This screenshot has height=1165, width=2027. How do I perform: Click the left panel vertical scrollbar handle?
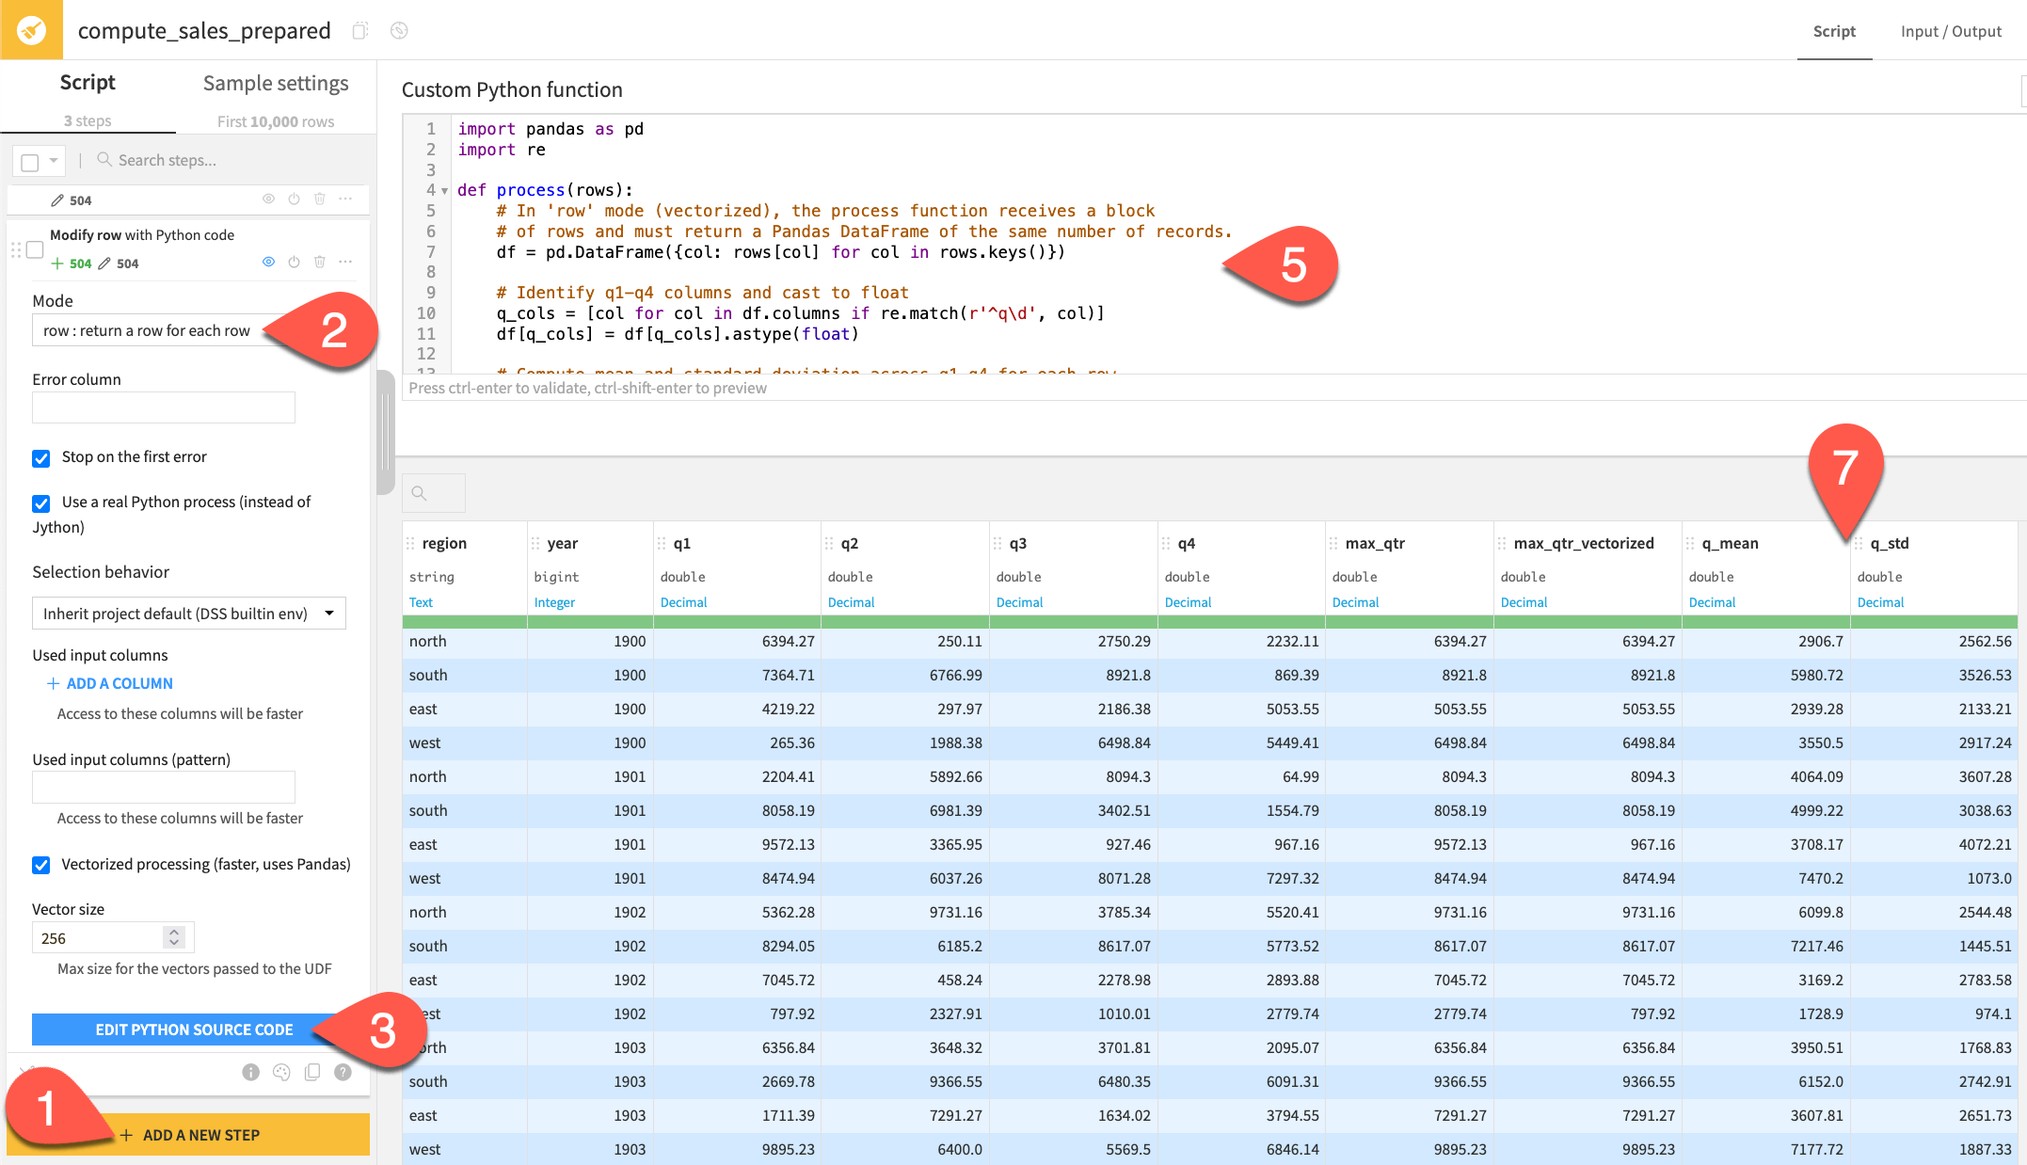coord(385,432)
